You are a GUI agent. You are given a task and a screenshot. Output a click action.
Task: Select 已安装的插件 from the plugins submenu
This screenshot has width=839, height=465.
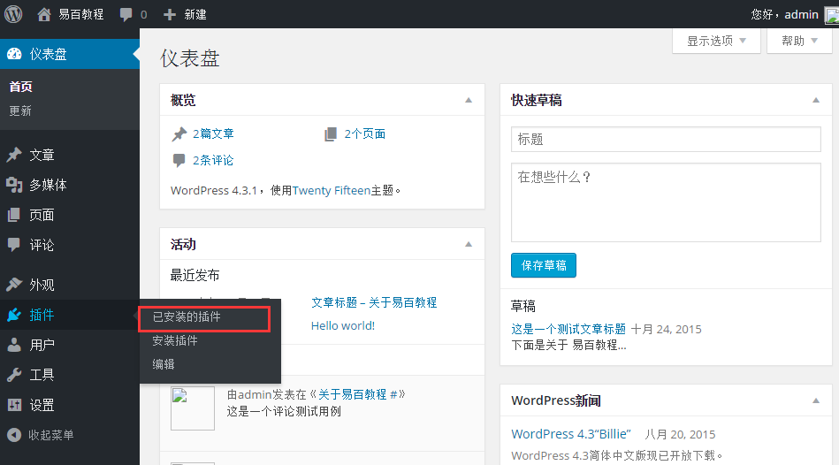(187, 316)
